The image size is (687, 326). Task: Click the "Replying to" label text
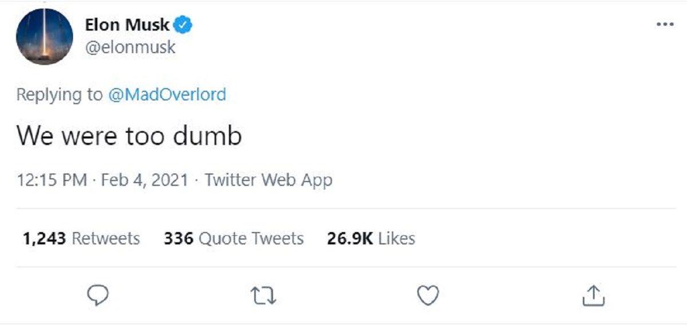tap(60, 94)
